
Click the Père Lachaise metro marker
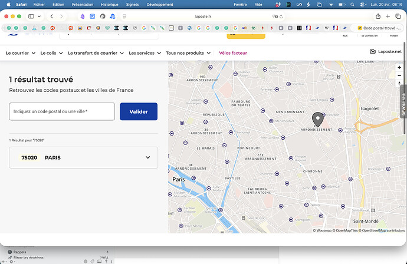[x=283, y=138]
